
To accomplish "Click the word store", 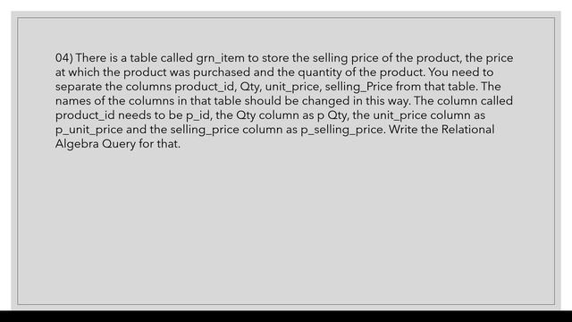I will pos(275,58).
